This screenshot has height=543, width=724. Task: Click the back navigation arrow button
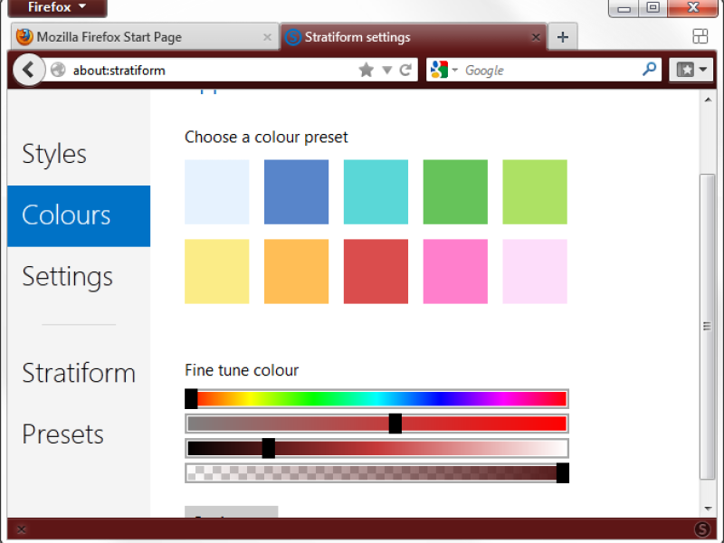28,70
